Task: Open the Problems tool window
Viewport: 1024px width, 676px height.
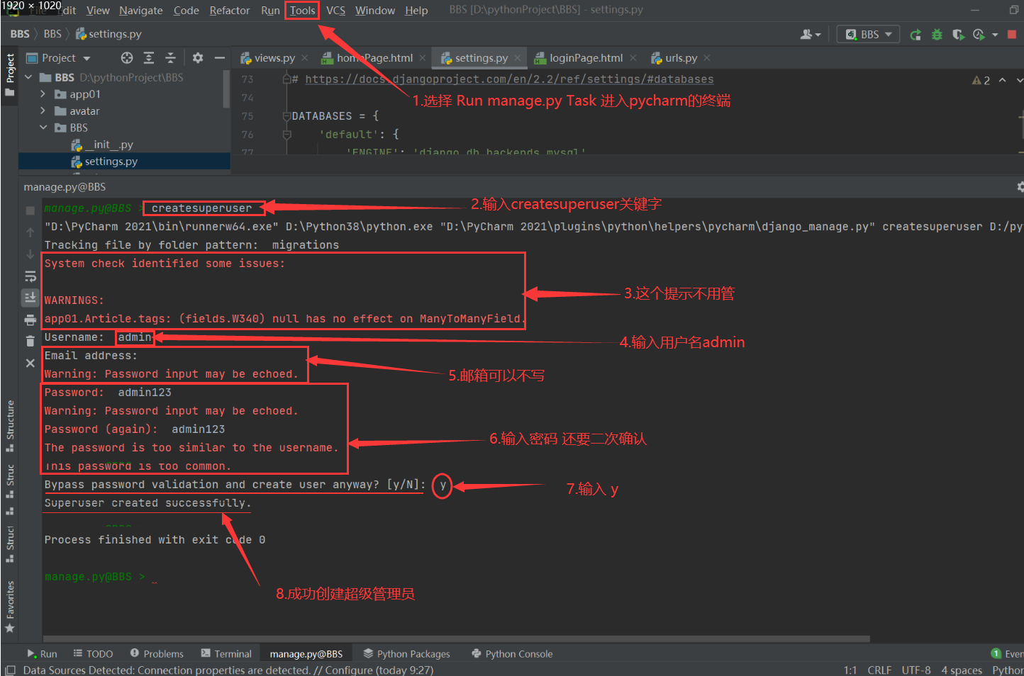Action: (157, 654)
